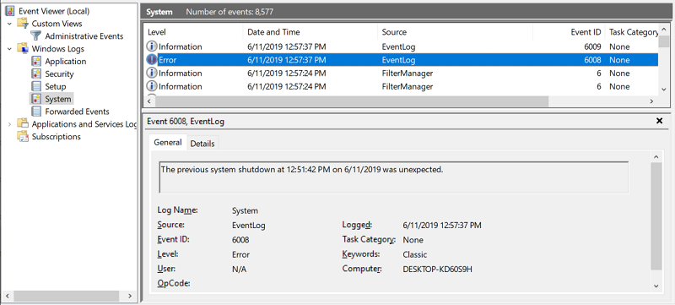Click the Keywords value Classic
675x305 pixels.
[415, 254]
